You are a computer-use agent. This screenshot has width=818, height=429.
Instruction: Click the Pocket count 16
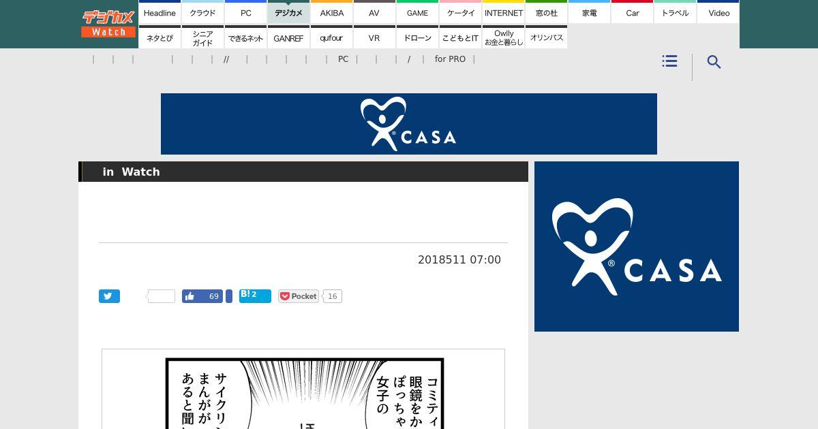(x=332, y=296)
